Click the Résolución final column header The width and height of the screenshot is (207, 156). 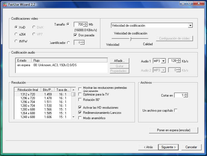(28, 90)
